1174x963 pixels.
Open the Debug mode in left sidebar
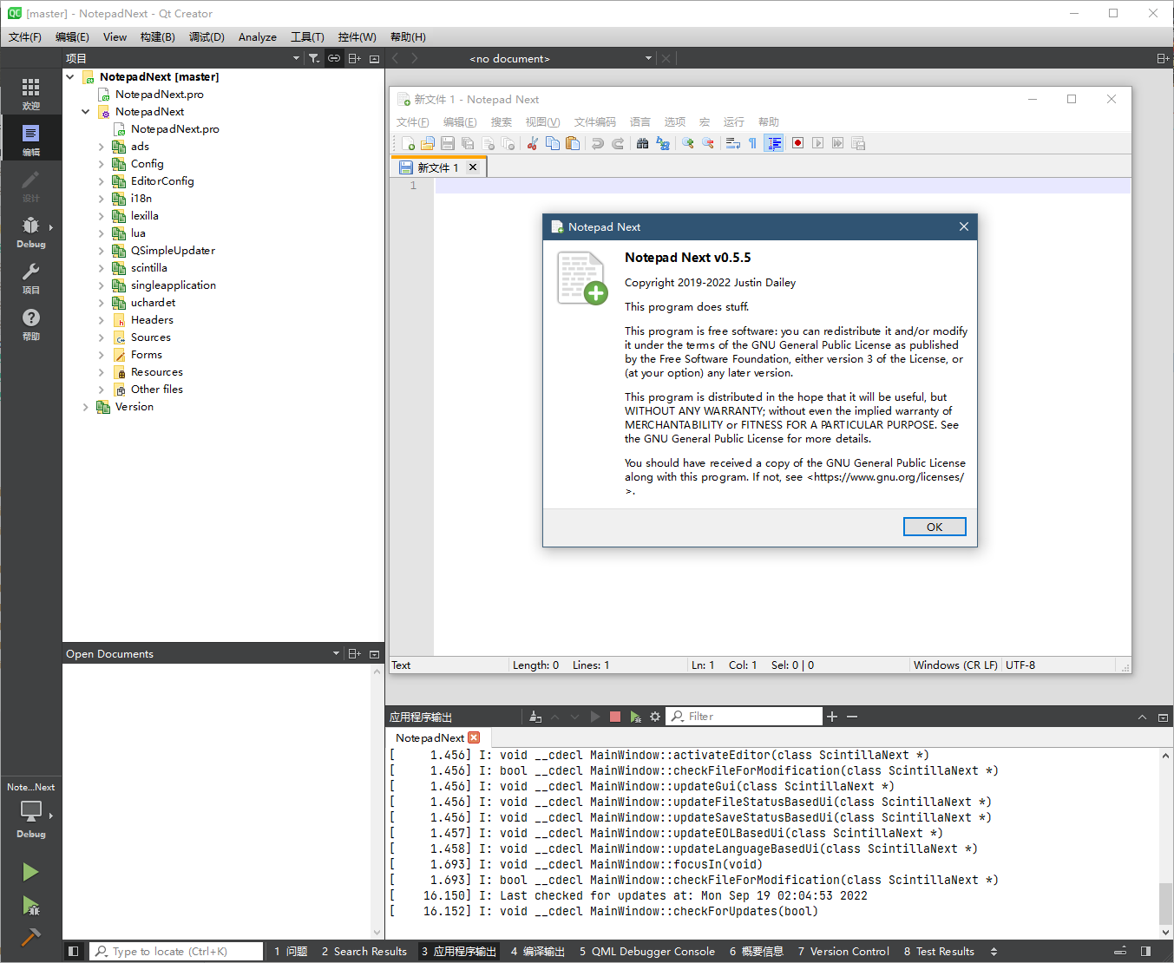pos(31,232)
